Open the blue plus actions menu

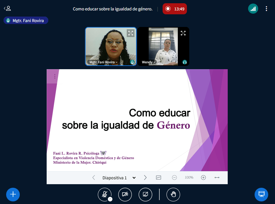pyautogui.click(x=13, y=195)
